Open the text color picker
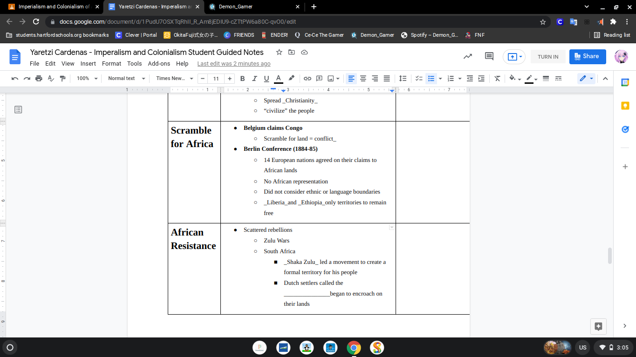 (x=279, y=79)
